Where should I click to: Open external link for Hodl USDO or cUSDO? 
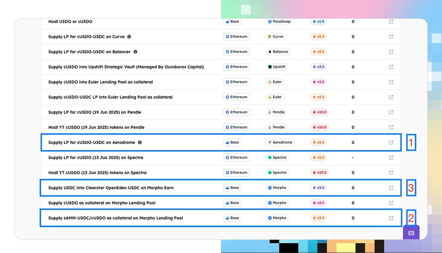click(391, 21)
